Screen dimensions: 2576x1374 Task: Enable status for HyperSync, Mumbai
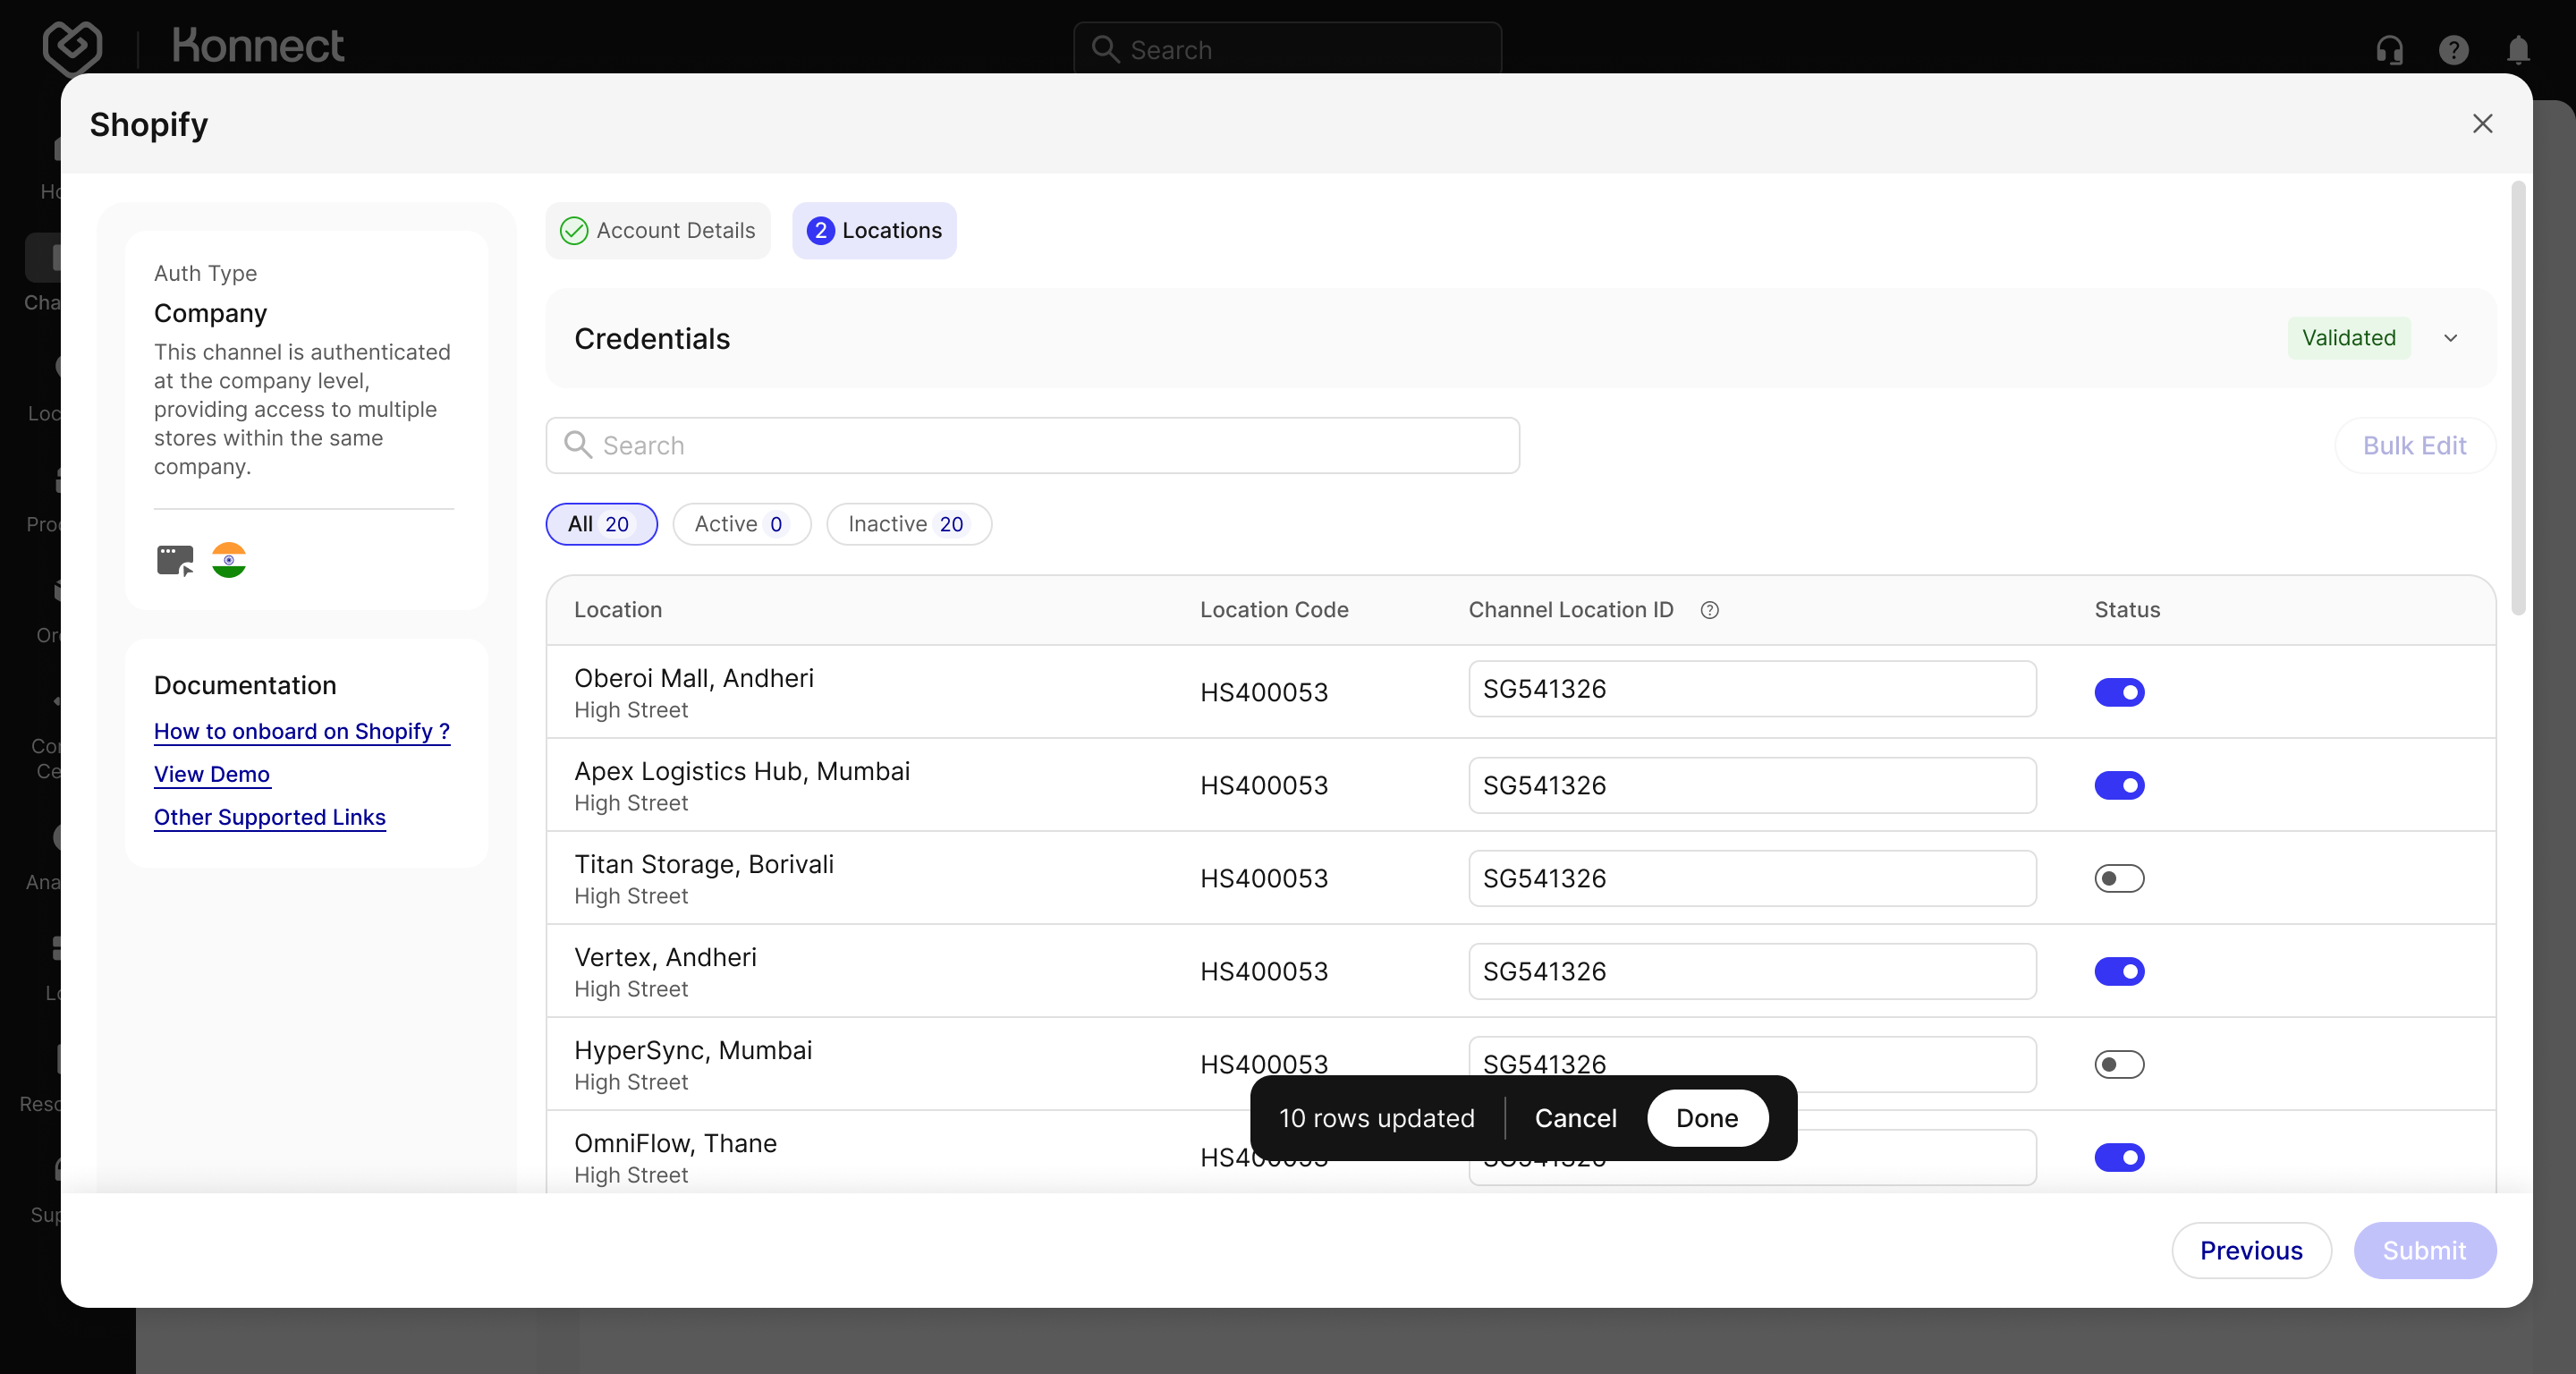tap(2119, 1064)
